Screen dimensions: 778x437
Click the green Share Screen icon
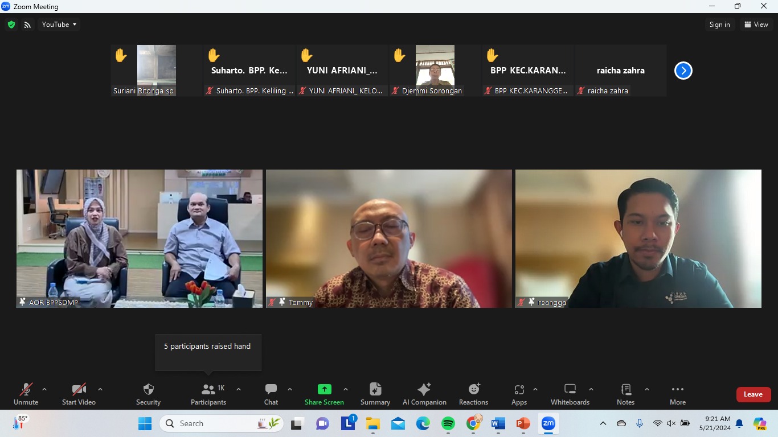coord(324,390)
